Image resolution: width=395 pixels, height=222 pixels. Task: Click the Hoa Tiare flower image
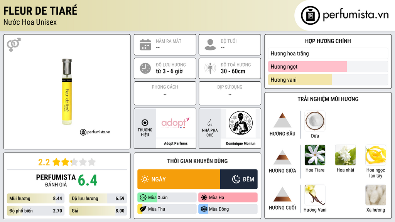coord(315,155)
